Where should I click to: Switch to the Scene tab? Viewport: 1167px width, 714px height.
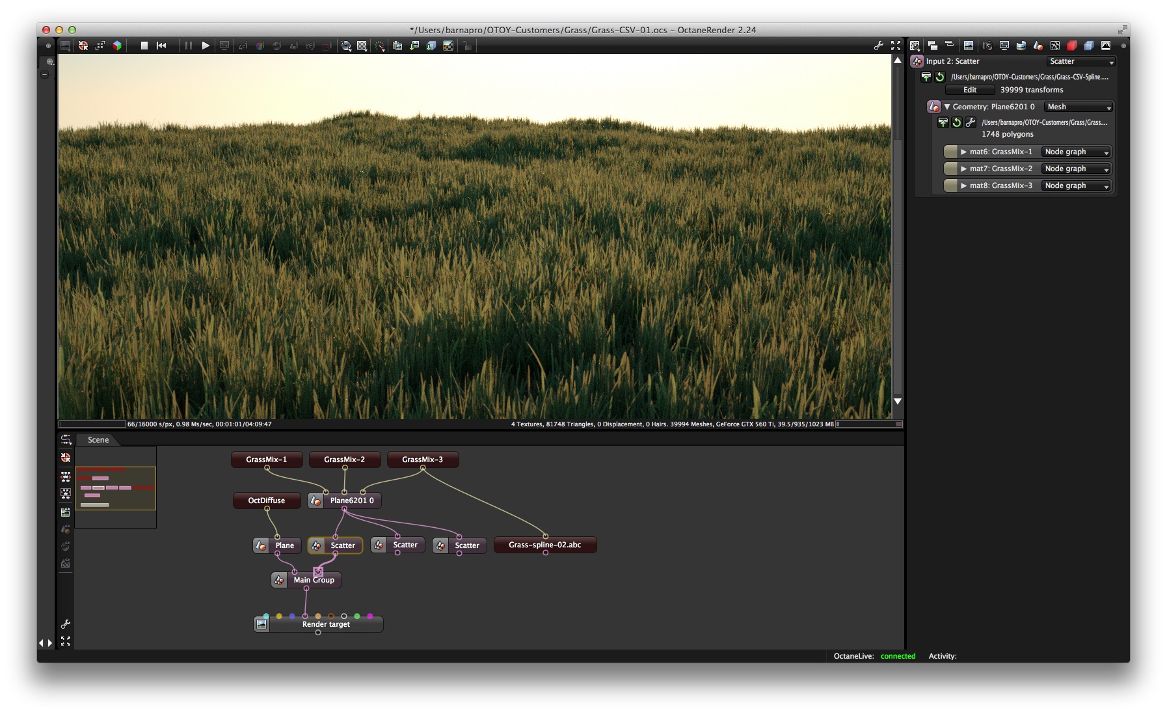tap(98, 440)
